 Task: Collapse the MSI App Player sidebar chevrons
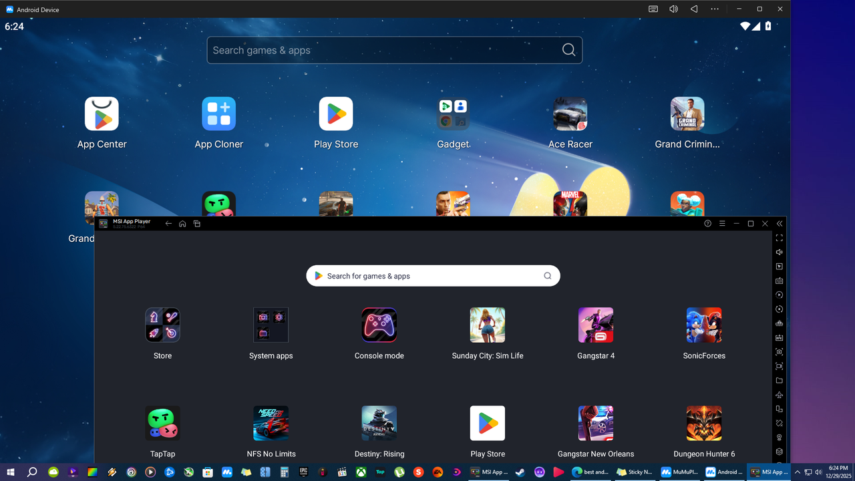coord(779,224)
